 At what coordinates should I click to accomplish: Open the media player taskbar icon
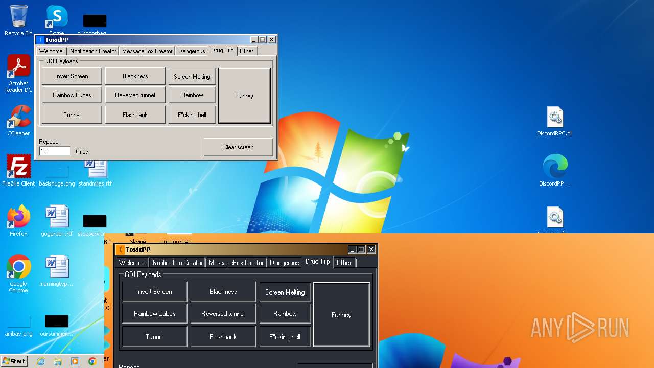click(75, 361)
